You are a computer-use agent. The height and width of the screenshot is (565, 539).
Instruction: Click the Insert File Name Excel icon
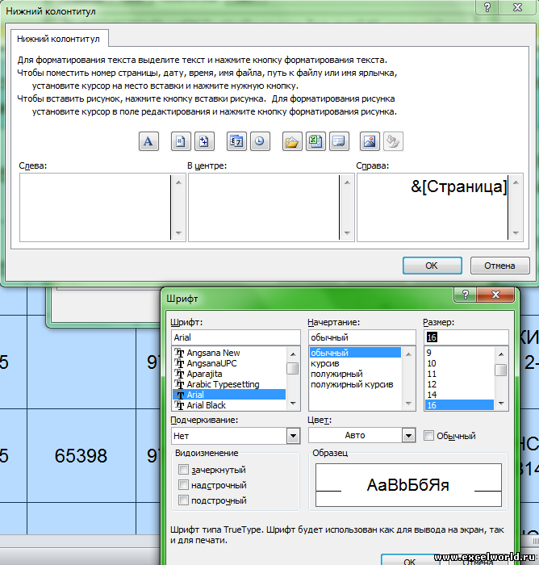point(315,141)
